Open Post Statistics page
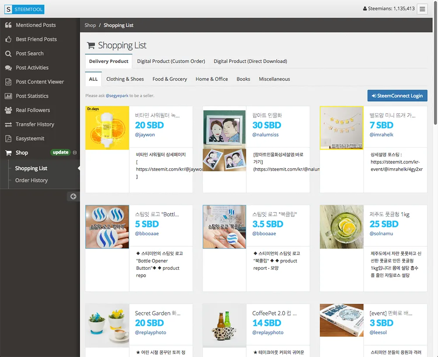This screenshot has height=357, width=438. coord(32,96)
